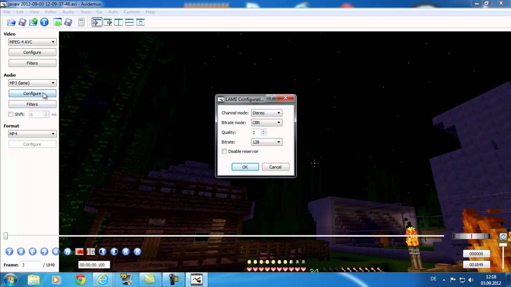Screen dimensions: 511x287
Task: Click selection A value button 000000
Action: click(476, 254)
